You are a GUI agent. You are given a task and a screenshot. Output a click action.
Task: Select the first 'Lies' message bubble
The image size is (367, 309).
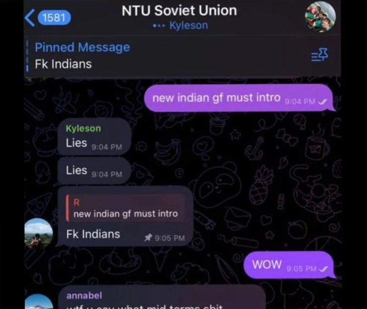click(94, 137)
